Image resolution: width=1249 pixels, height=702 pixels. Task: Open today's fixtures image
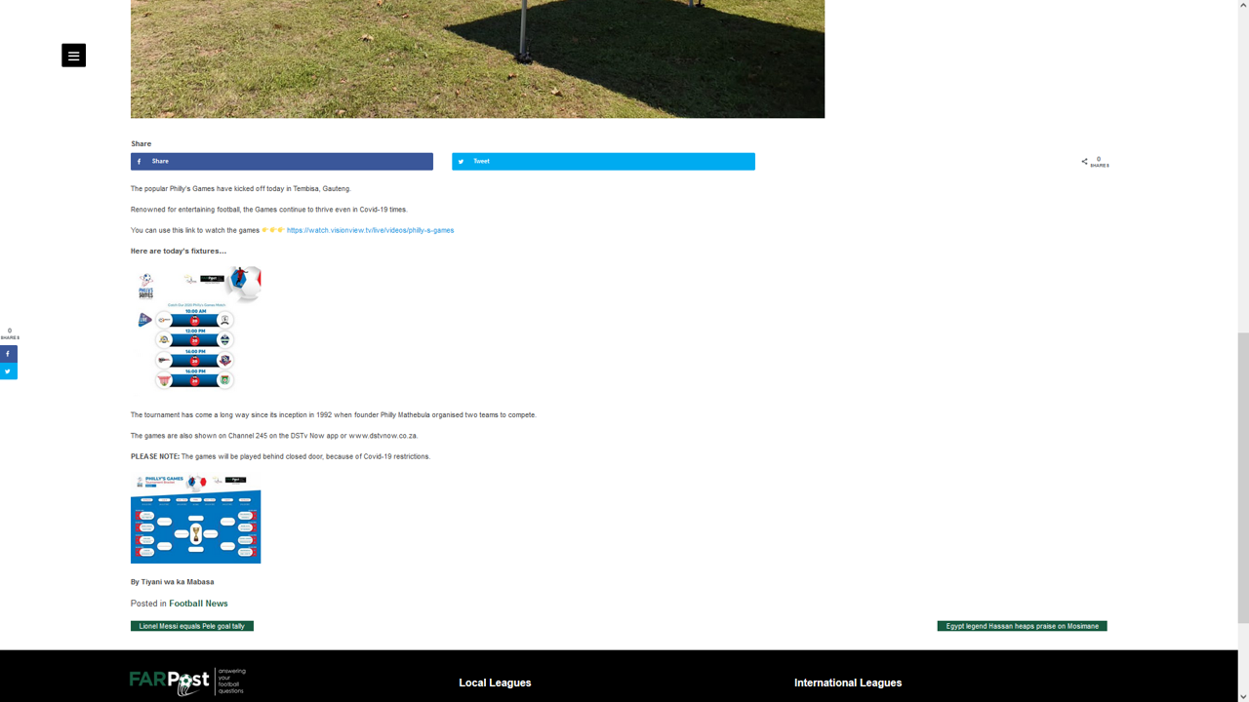pyautogui.click(x=196, y=330)
